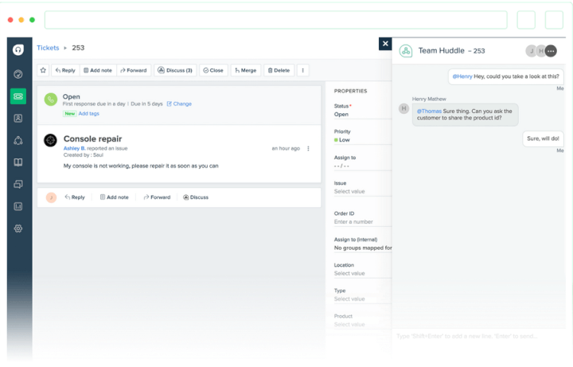Click Discuss in the bottom reply bar
This screenshot has height=367, width=573.
pyautogui.click(x=196, y=197)
